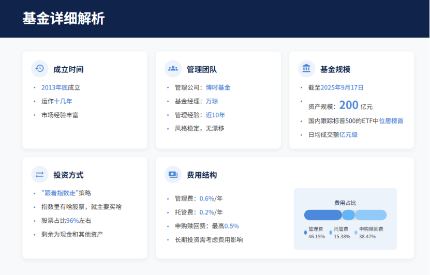Click the bank building icon beside 基金规模
The image size is (430, 275).
click(x=306, y=69)
